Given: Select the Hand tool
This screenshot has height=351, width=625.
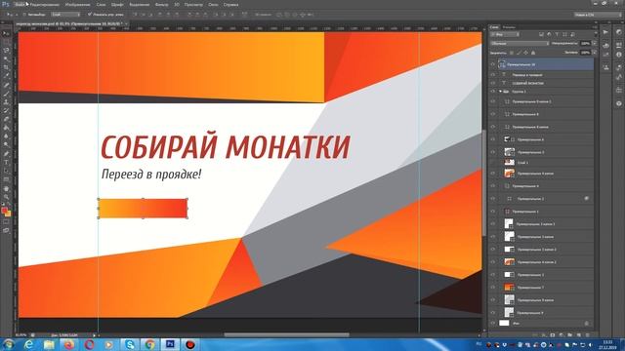Looking at the screenshot, I should 6,188.
